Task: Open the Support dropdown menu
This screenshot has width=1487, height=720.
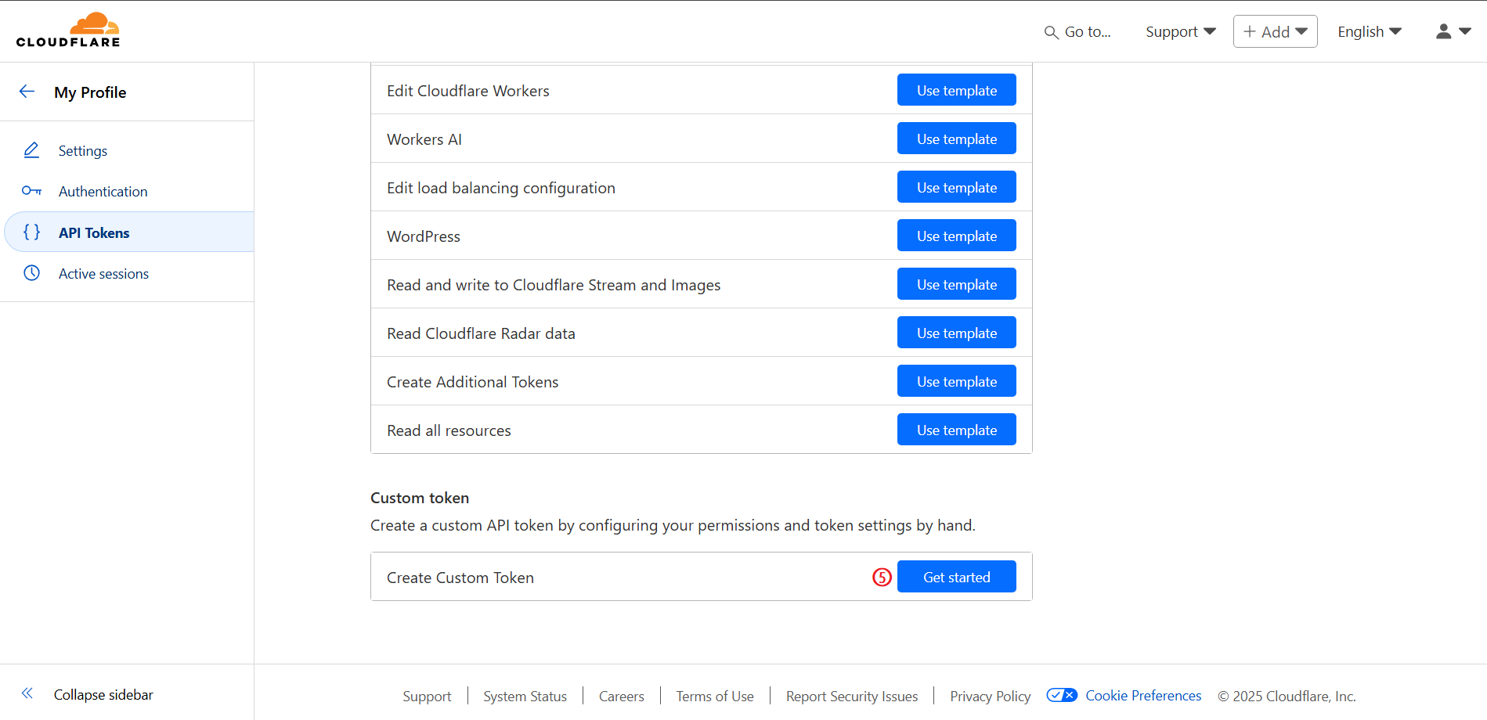Action: click(x=1181, y=31)
